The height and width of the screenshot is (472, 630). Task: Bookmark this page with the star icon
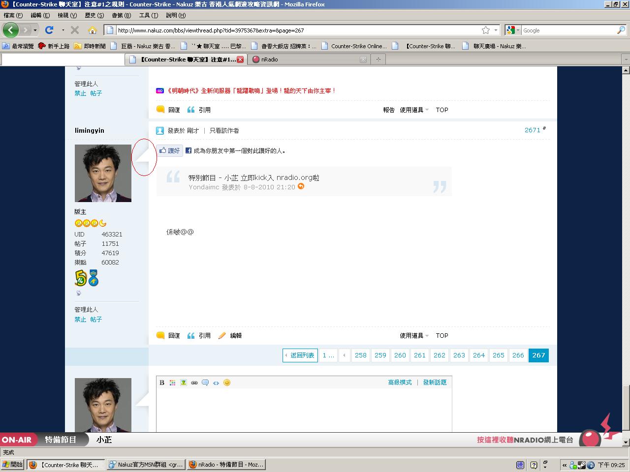pos(486,30)
